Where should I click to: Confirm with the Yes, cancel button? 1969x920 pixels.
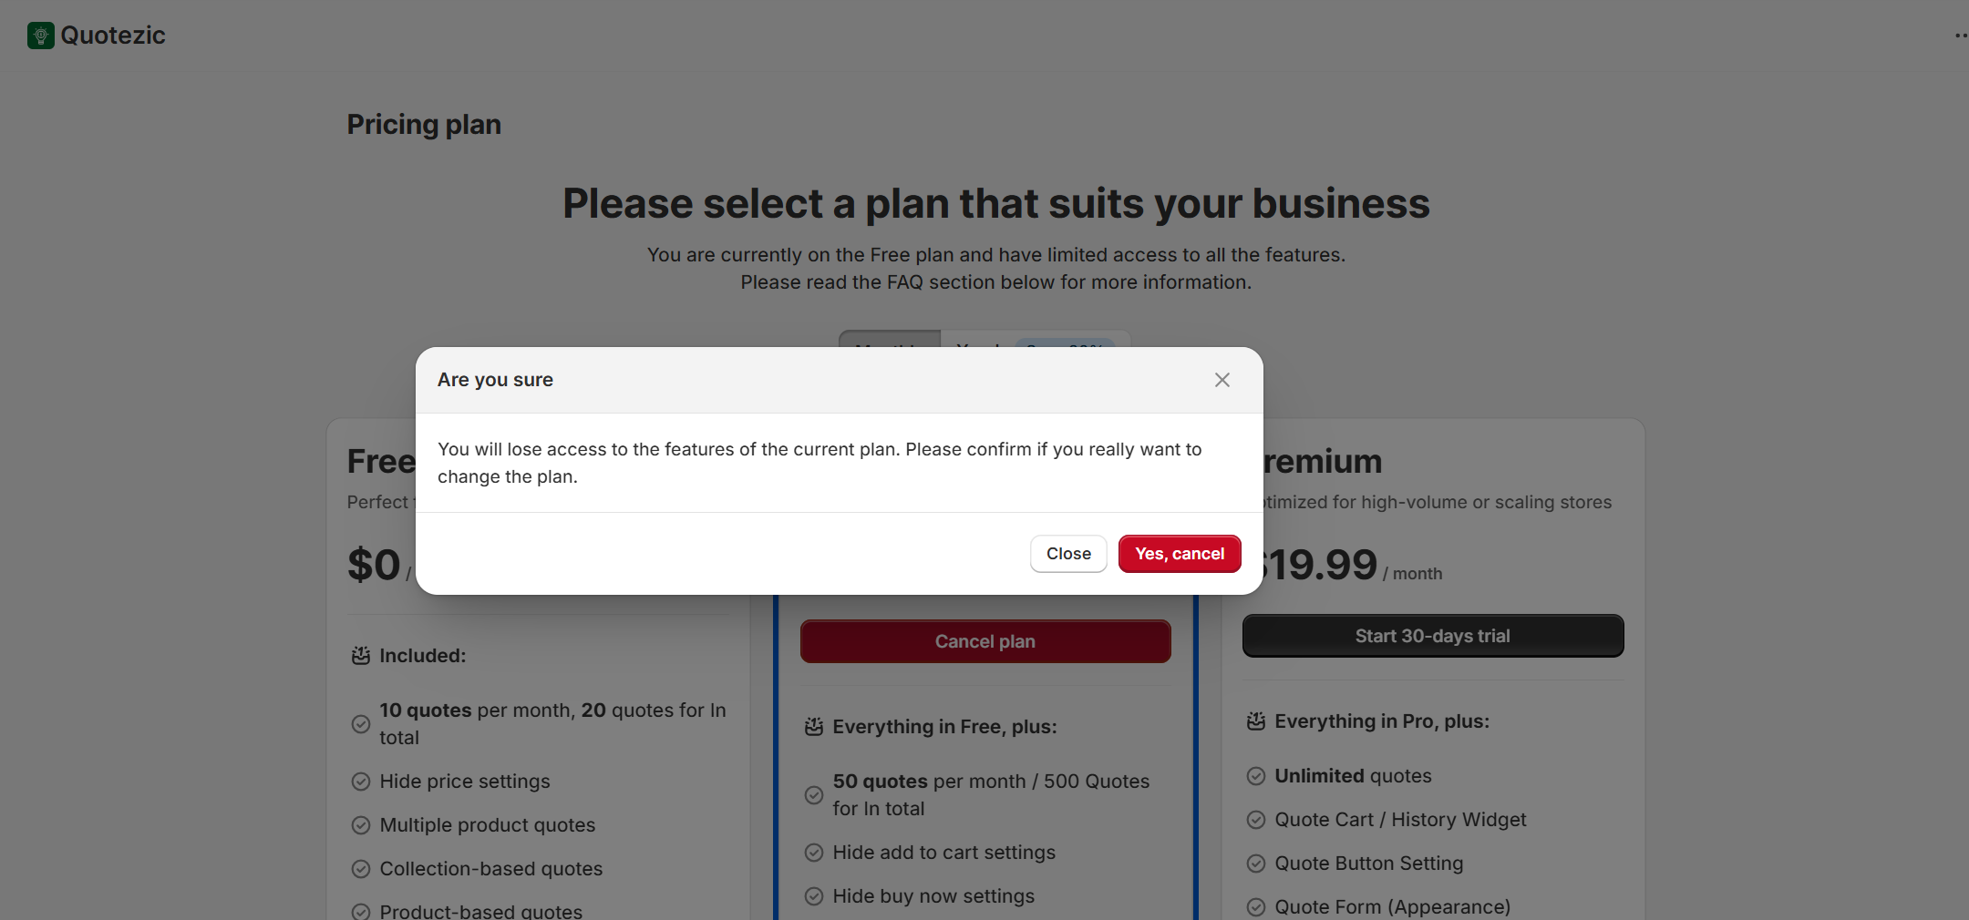pyautogui.click(x=1179, y=554)
